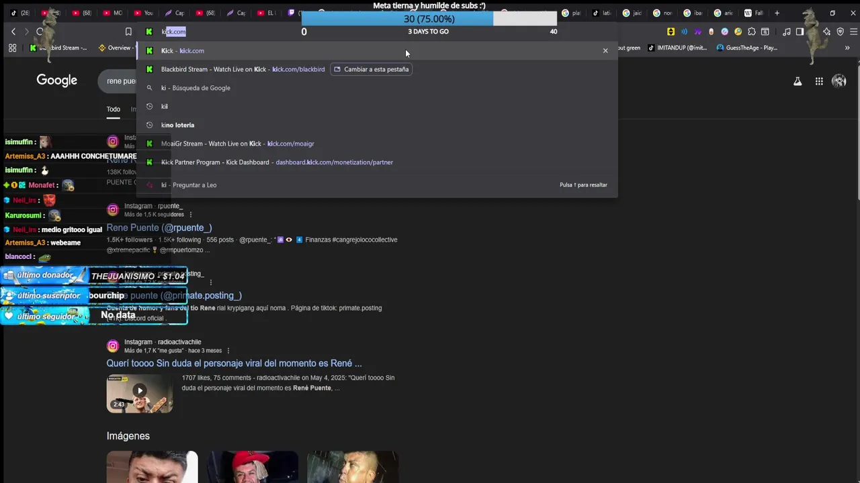
Task: Open the media control music-note icon
Action: (x=786, y=32)
